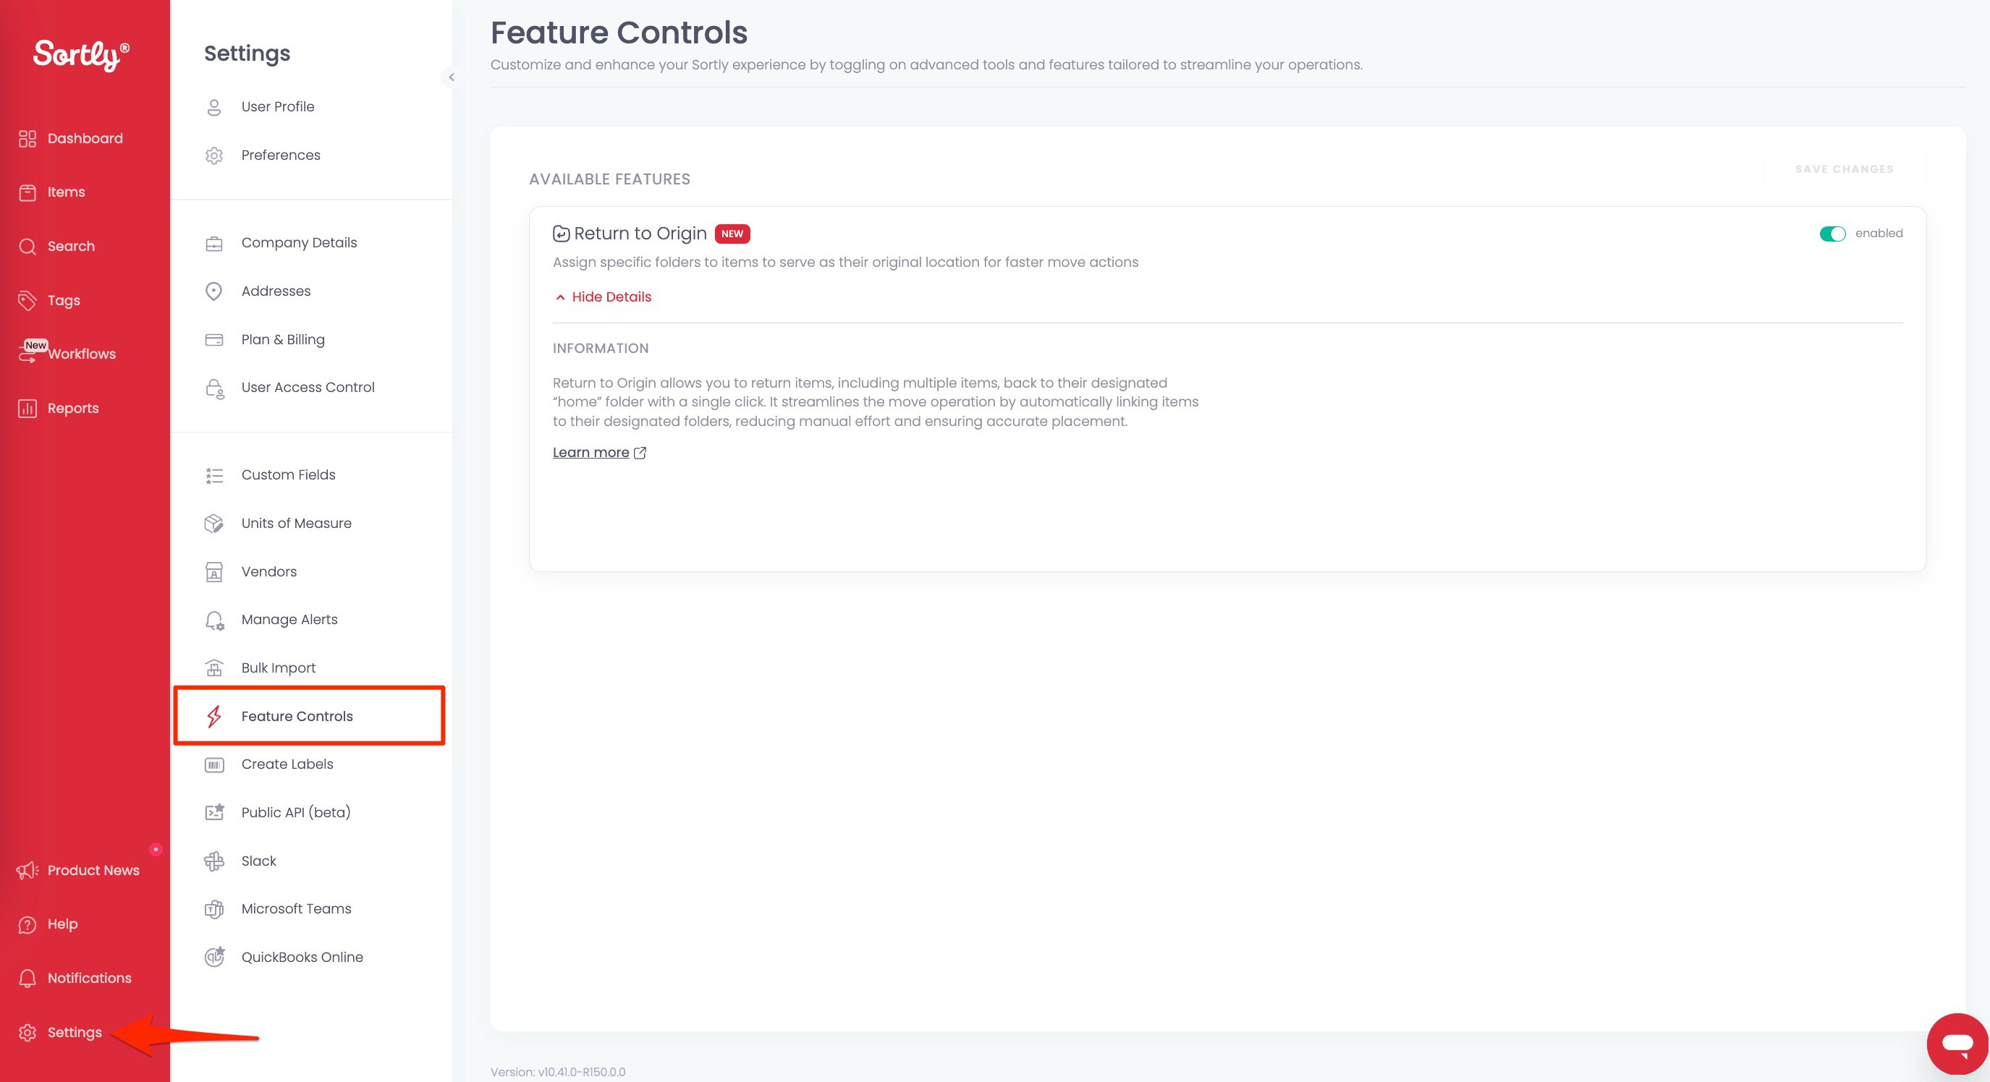1990x1082 pixels.
Task: Collapse the Settings side panel arrow
Action: [451, 77]
